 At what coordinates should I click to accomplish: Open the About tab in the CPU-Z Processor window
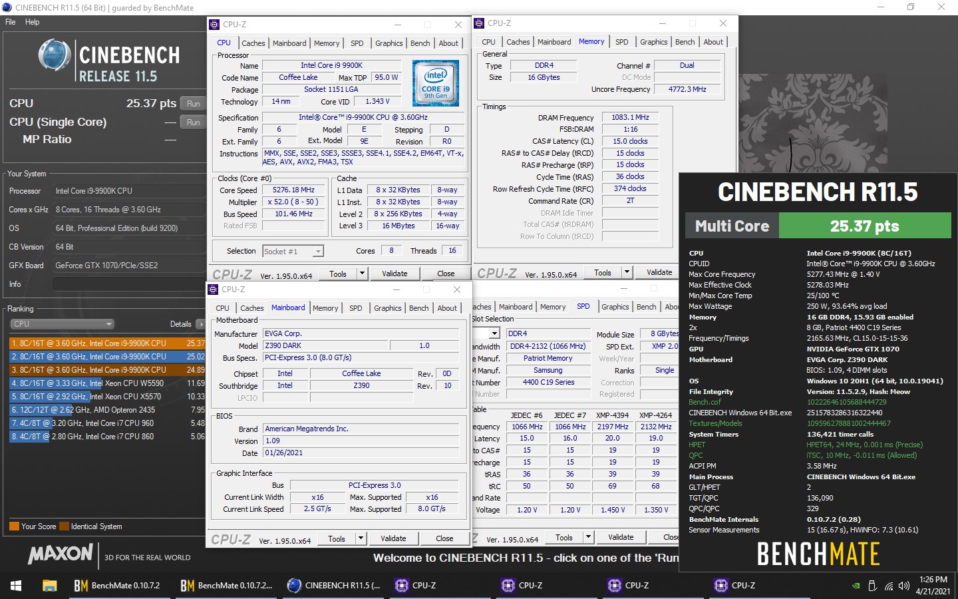448,43
